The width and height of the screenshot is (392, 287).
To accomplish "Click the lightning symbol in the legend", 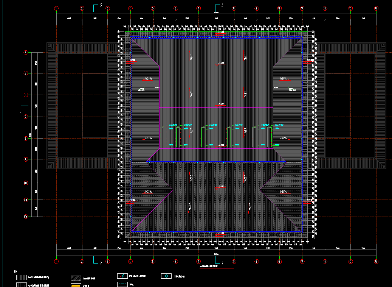I will [x=122, y=276].
